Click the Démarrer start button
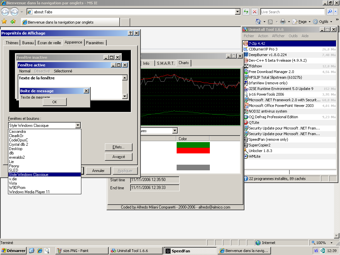340x255 pixels. tap(13, 251)
